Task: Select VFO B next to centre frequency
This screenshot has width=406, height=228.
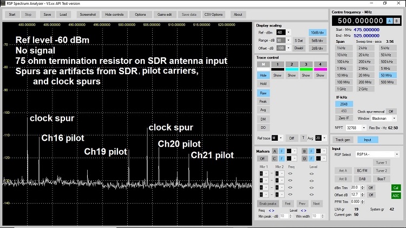Action: coord(396,21)
